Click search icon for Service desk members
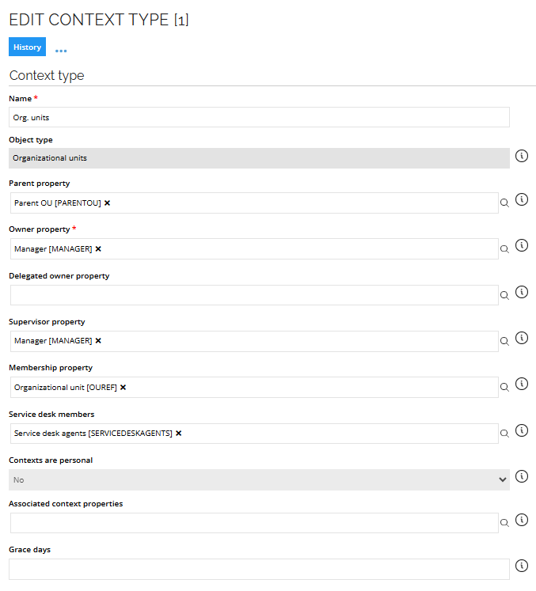 pos(504,433)
